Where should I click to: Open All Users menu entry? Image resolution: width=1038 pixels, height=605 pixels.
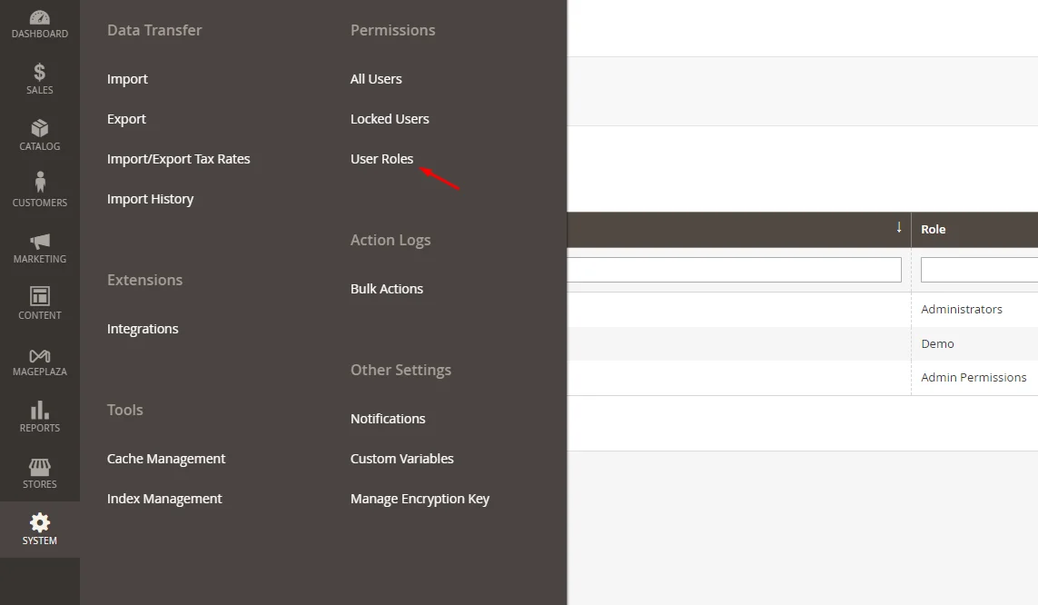376,79
